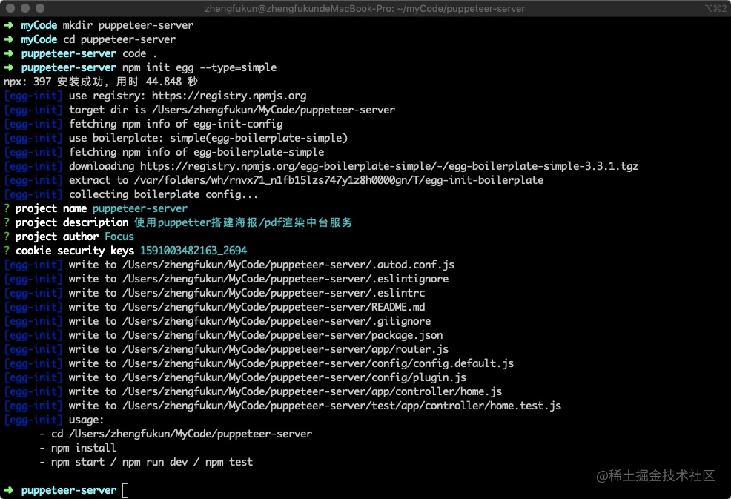
Task: Click the npx 397 install success line
Action: 101,82
